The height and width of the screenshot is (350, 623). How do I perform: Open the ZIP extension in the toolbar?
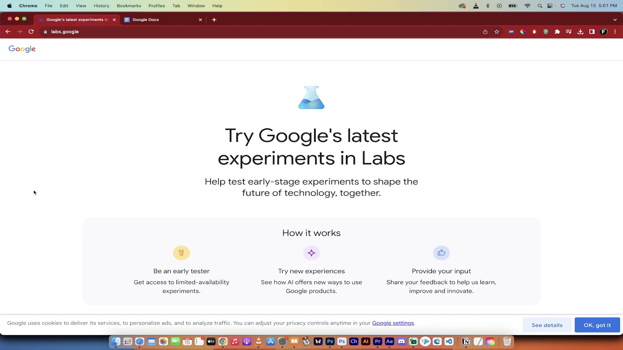(x=511, y=31)
